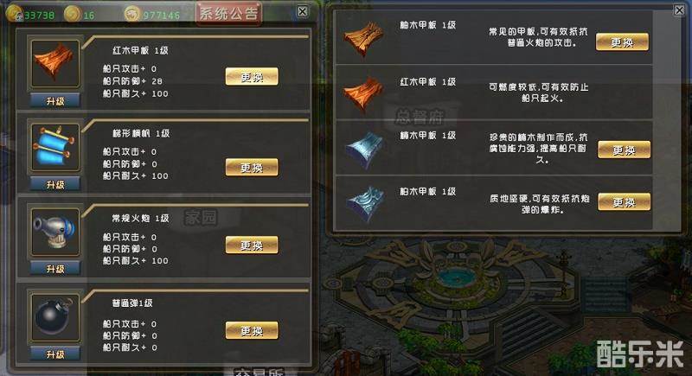Click 升级 button under the deck icon
The height and width of the screenshot is (376, 692).
click(x=55, y=101)
